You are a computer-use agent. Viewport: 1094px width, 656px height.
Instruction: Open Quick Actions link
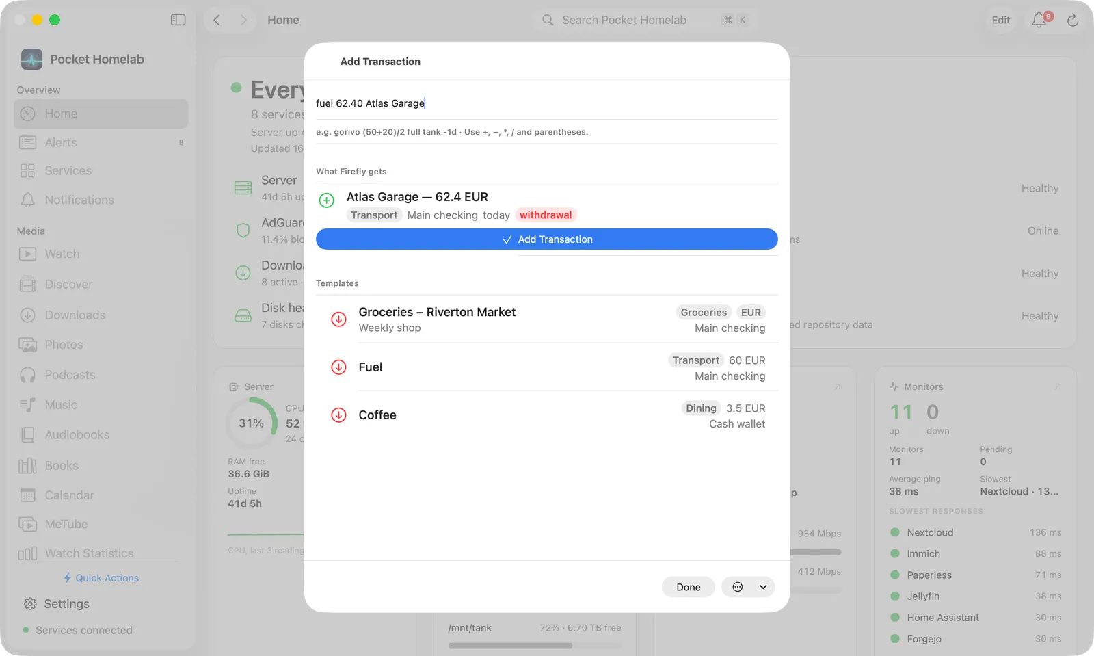pos(101,578)
